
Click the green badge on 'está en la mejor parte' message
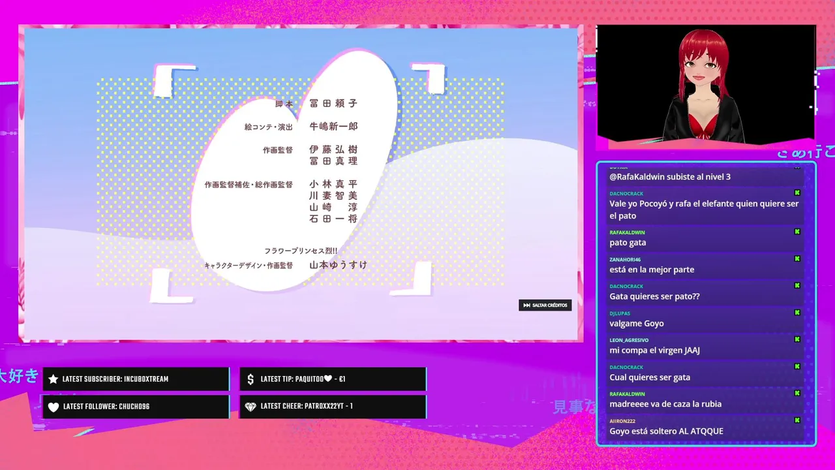pyautogui.click(x=797, y=258)
